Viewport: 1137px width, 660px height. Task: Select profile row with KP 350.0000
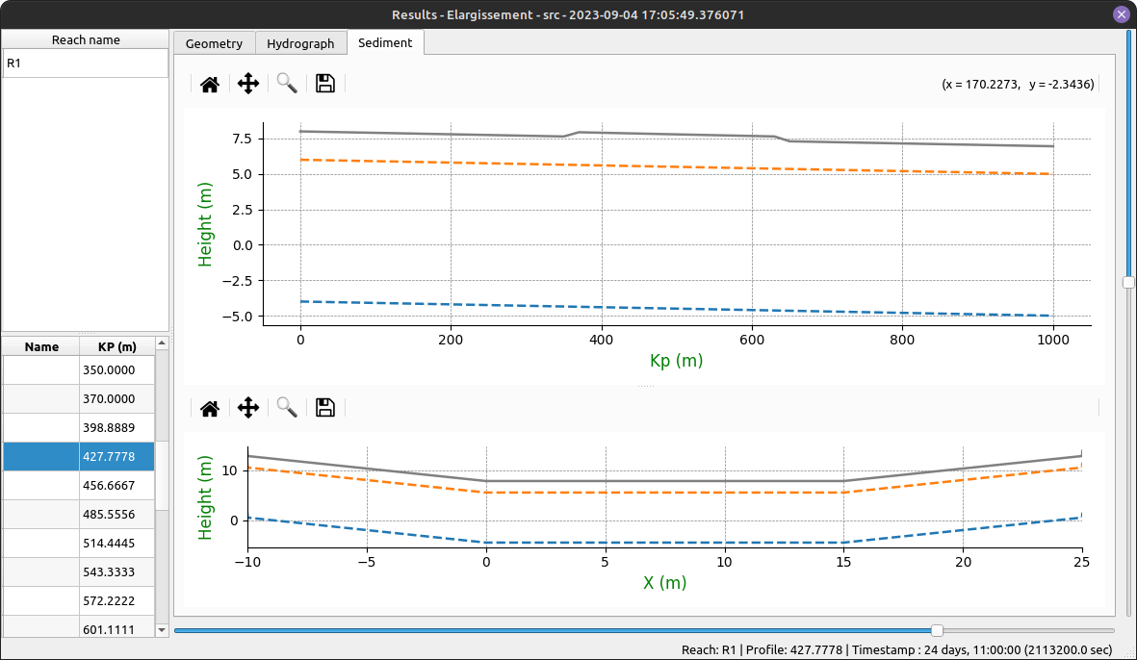117,370
